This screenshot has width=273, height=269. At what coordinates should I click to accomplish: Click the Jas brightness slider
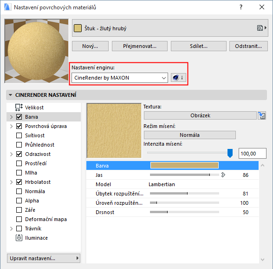point(184,175)
